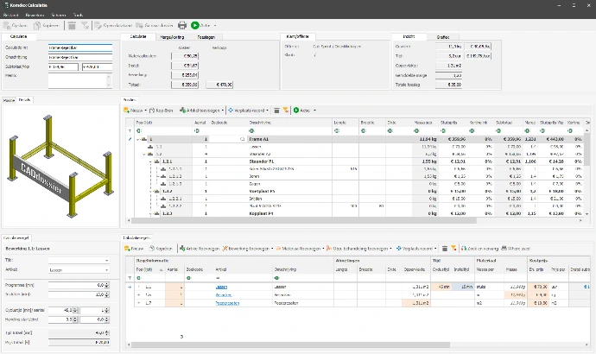The width and height of the screenshot is (596, 354).
Task: Collapse the Staander P1 tree node
Action: pyautogui.click(x=150, y=161)
